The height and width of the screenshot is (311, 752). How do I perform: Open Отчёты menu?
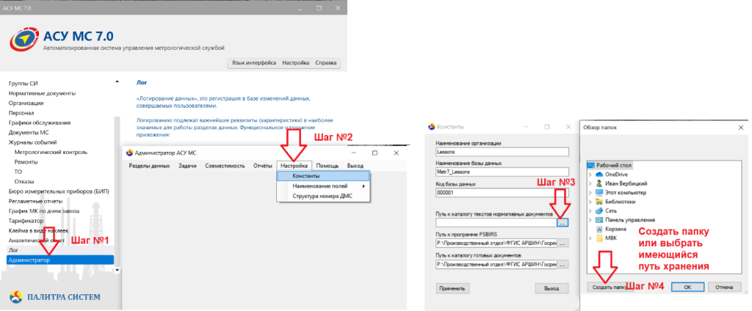(x=262, y=166)
